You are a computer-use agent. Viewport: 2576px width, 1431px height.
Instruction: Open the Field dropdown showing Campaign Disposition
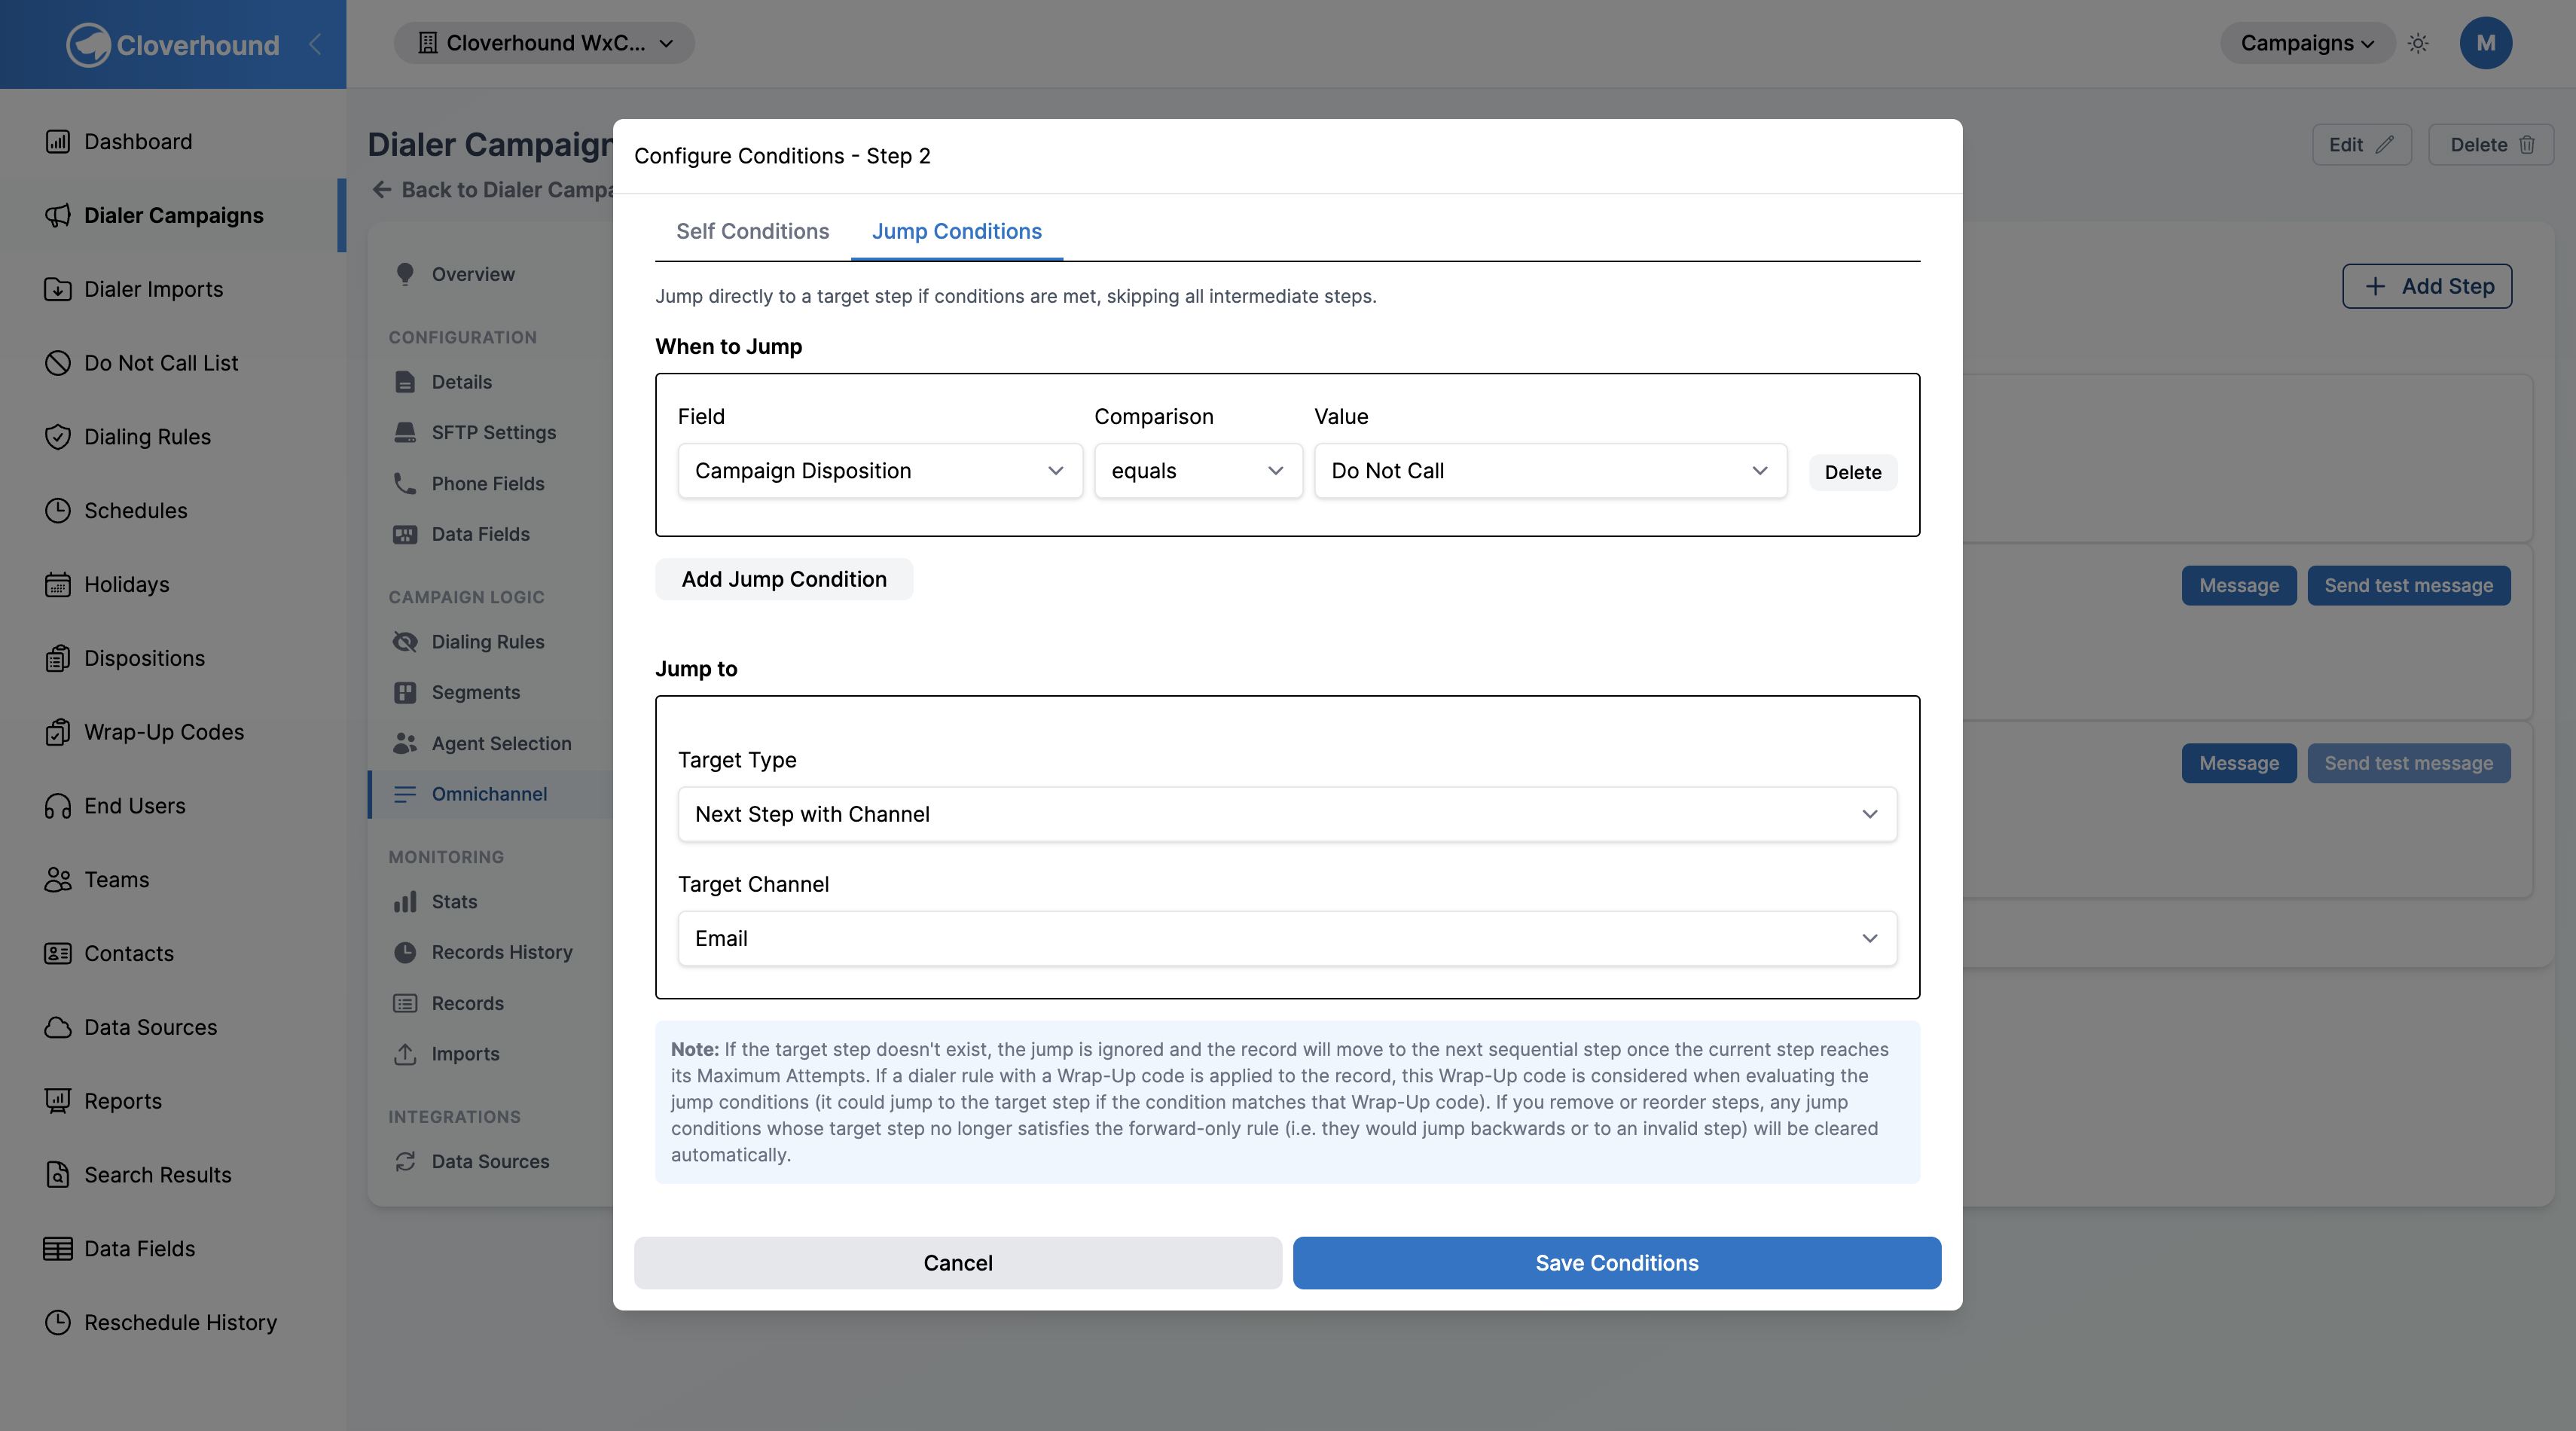(880, 471)
